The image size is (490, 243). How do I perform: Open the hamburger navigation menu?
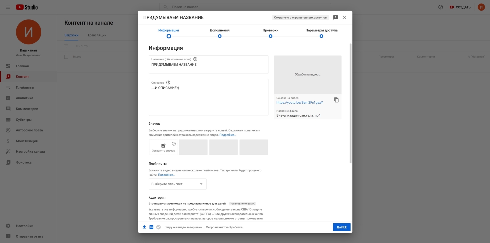[8, 7]
